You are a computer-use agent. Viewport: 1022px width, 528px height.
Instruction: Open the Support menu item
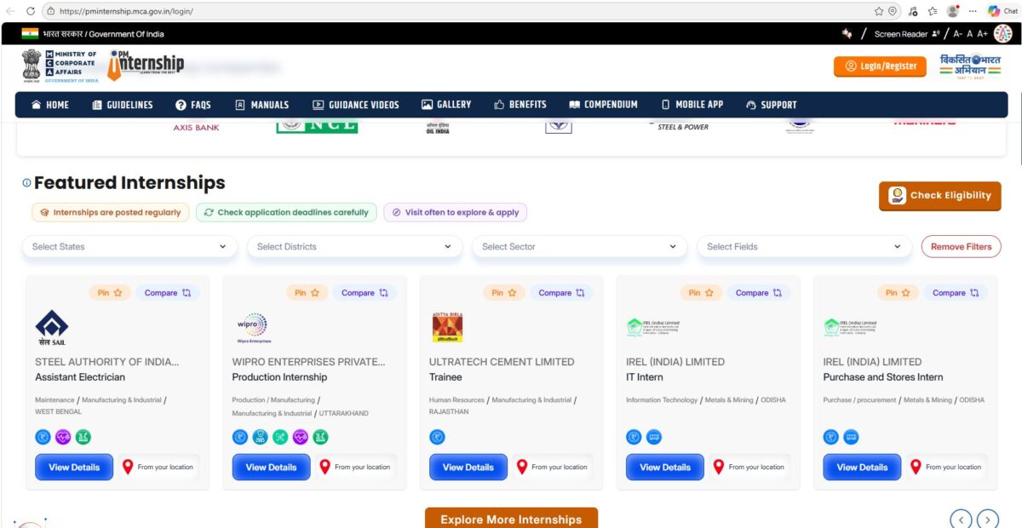(x=772, y=105)
